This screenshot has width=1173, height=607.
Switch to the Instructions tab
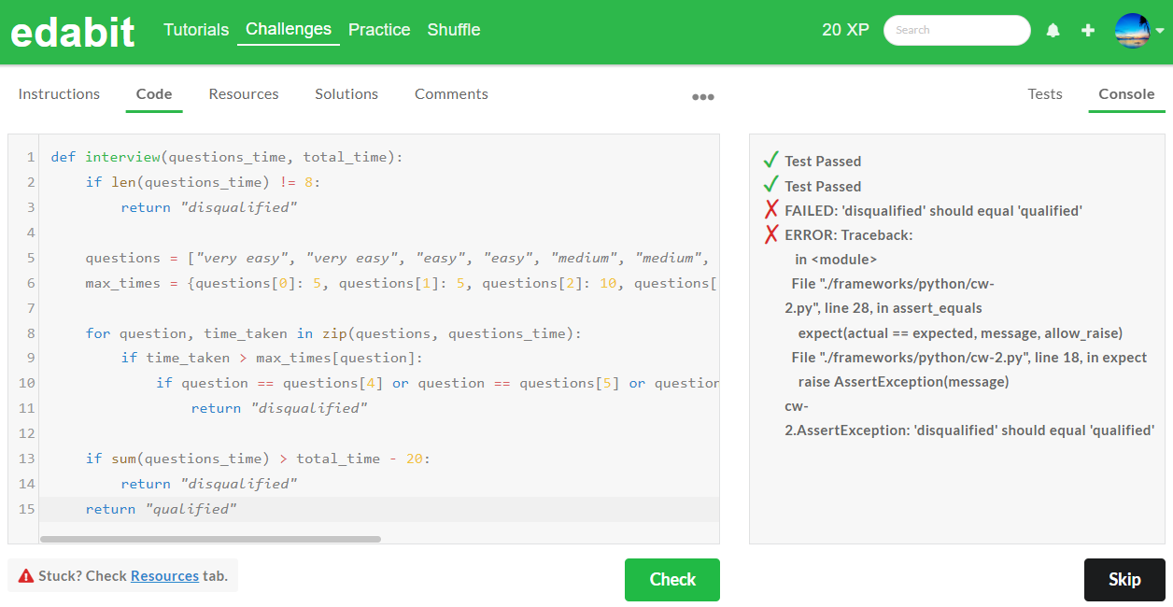click(59, 93)
